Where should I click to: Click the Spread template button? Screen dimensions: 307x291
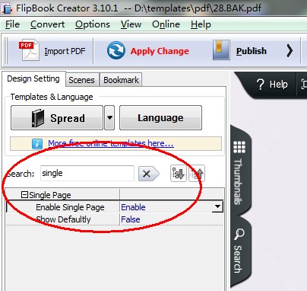pyautogui.click(x=57, y=118)
